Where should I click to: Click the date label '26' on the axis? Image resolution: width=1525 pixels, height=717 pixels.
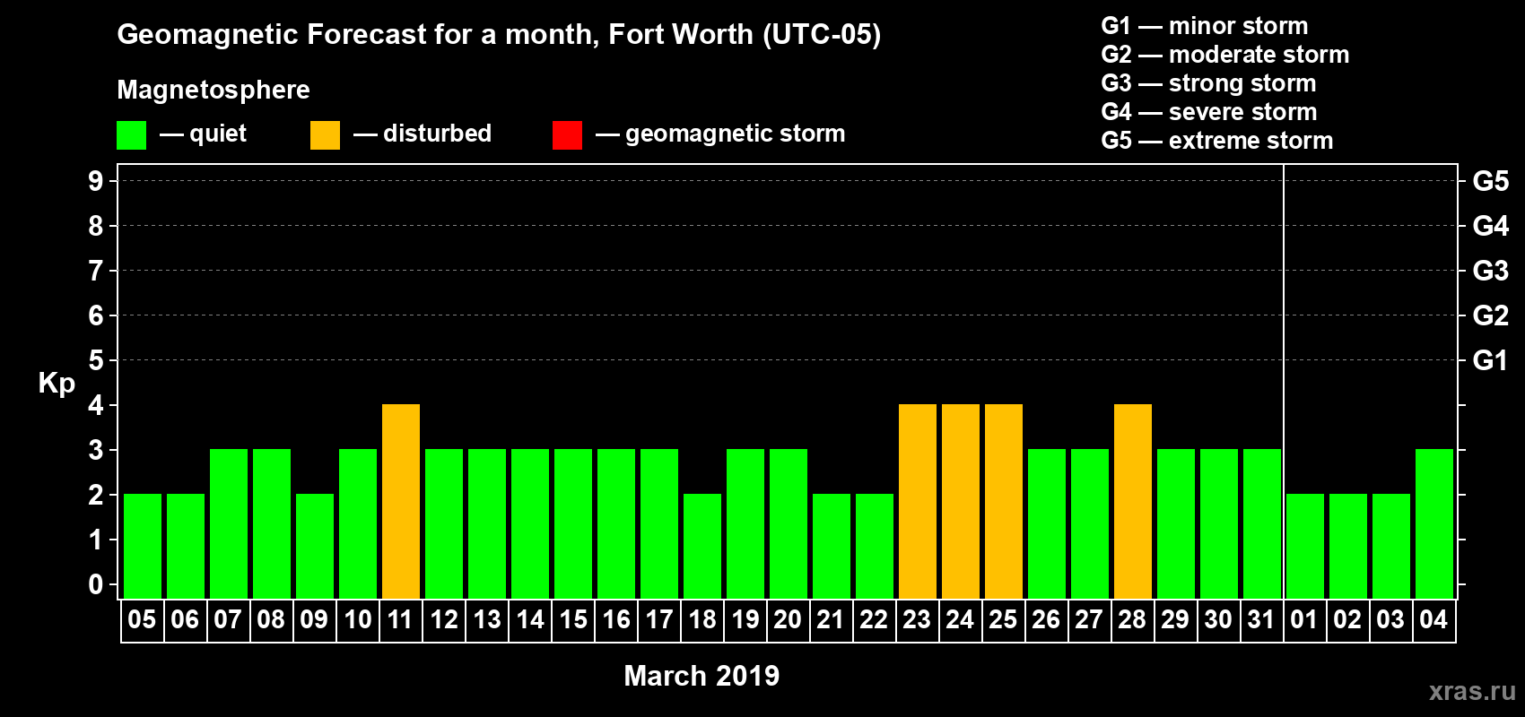[x=1046, y=620]
